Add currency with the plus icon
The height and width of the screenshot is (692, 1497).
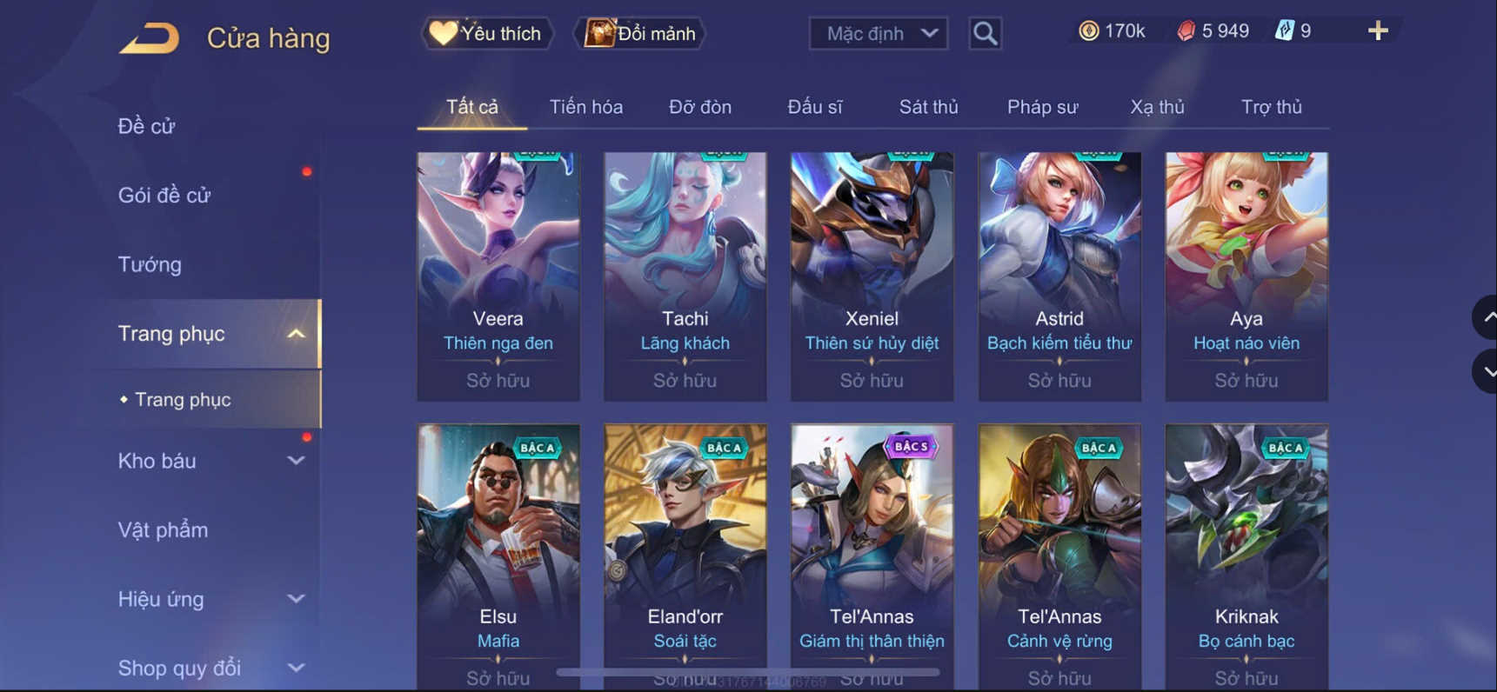pyautogui.click(x=1378, y=31)
